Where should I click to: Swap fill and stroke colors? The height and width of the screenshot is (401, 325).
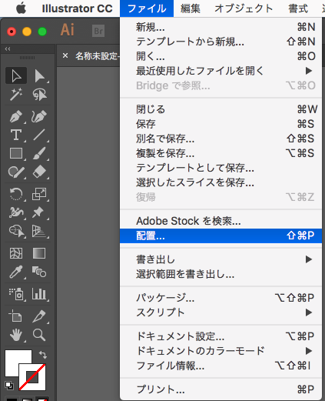[43, 355]
